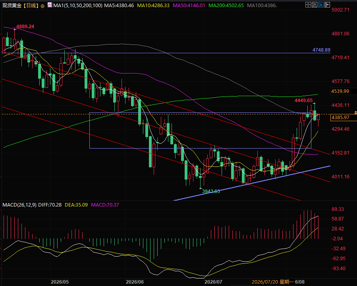Click the 4889.24 high price label
This screenshot has height=286, width=357.
click(25, 26)
